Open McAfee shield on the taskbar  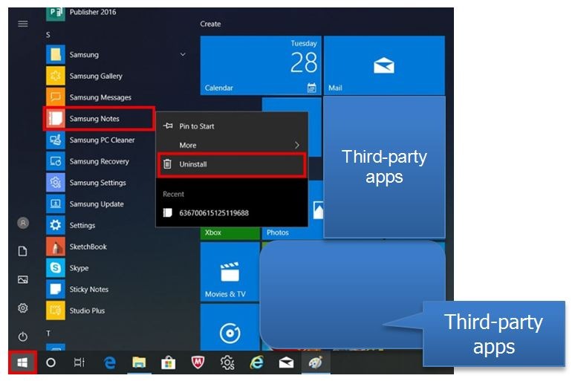[198, 362]
